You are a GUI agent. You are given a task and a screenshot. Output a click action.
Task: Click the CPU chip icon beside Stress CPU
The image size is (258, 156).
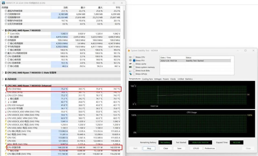(x=130, y=57)
